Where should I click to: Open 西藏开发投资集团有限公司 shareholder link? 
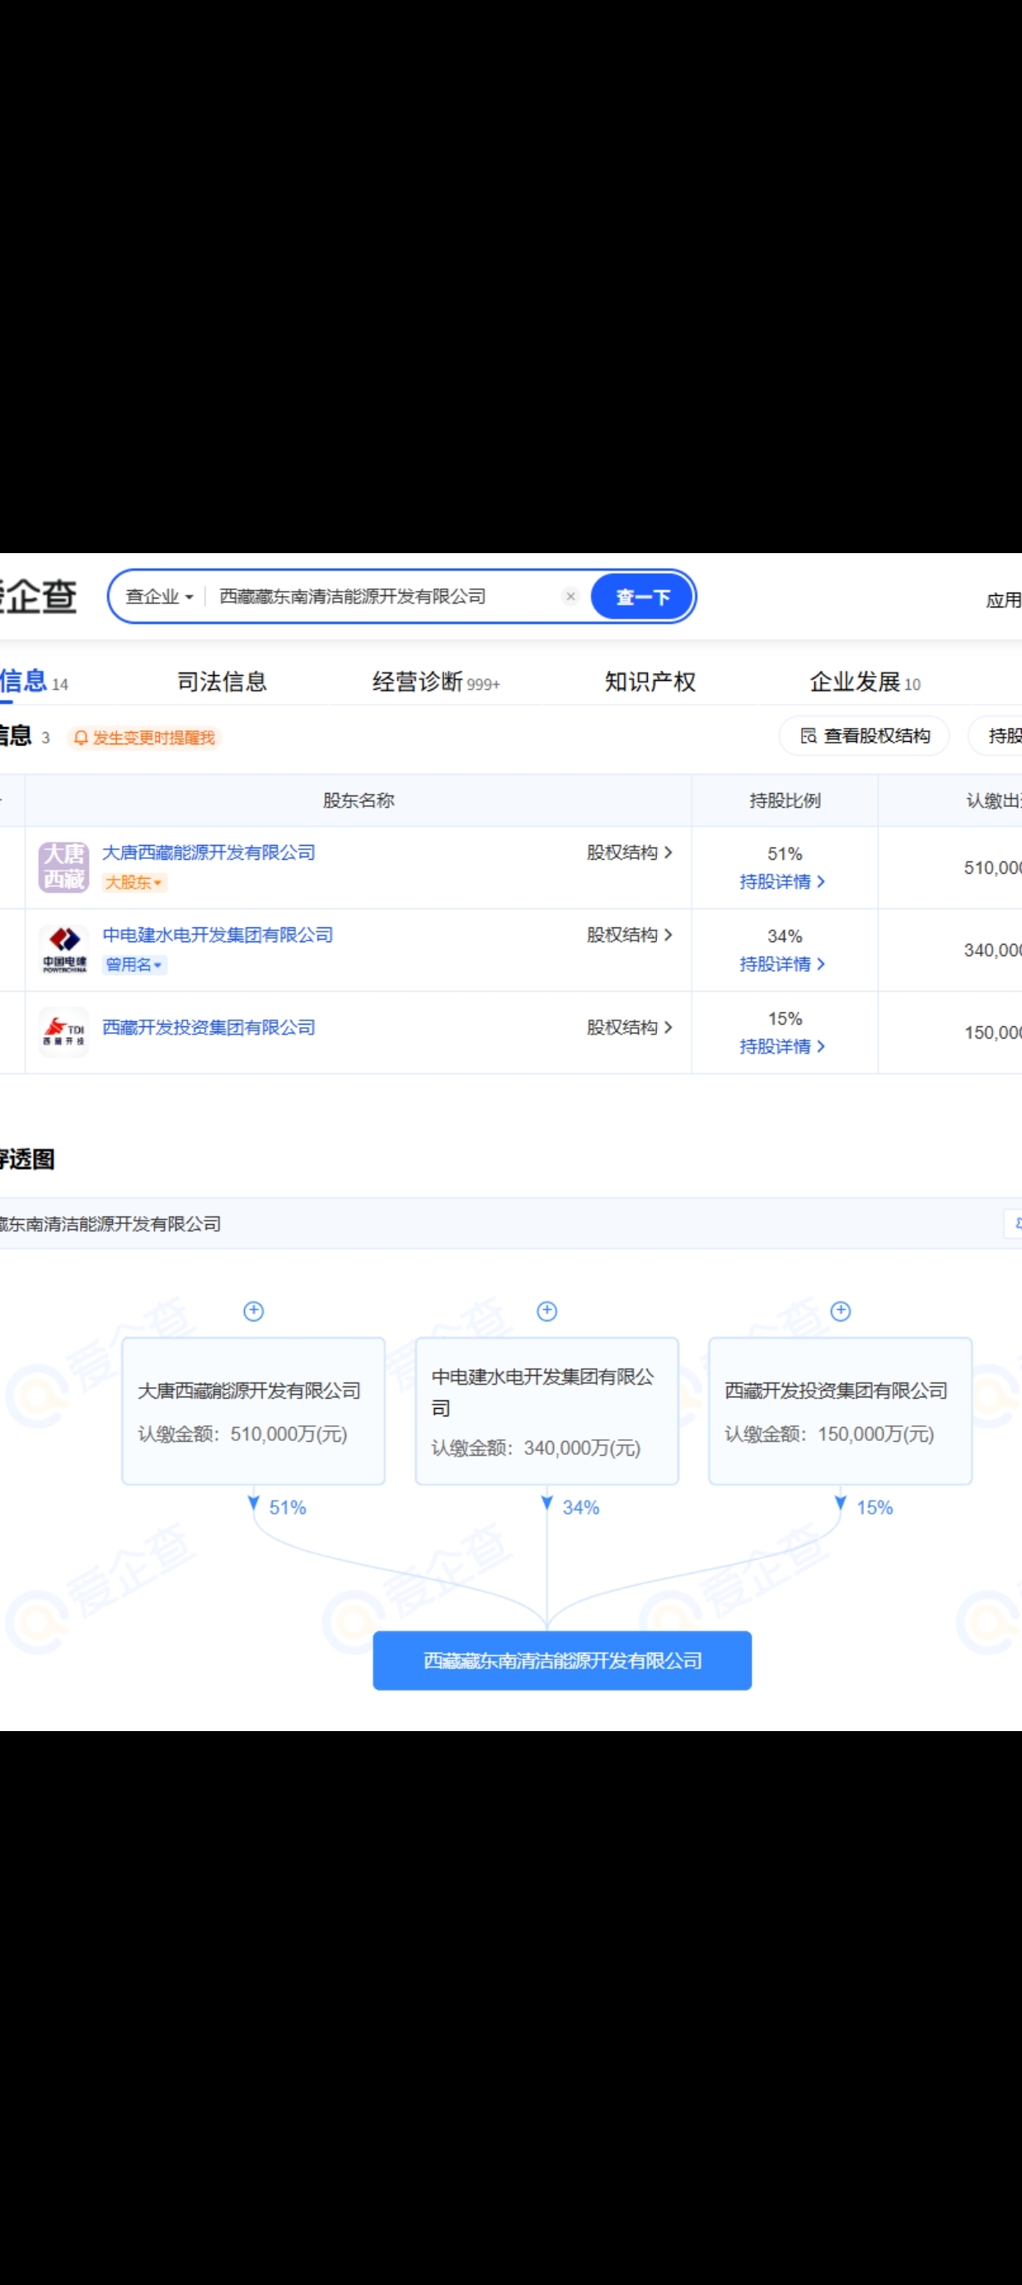[209, 1027]
